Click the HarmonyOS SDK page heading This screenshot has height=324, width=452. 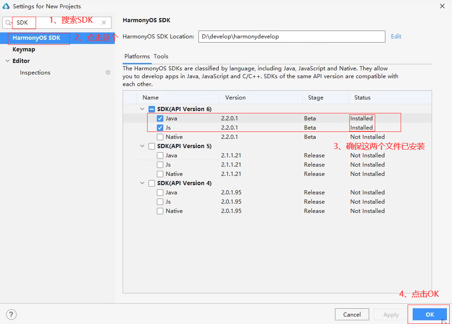coord(147,20)
